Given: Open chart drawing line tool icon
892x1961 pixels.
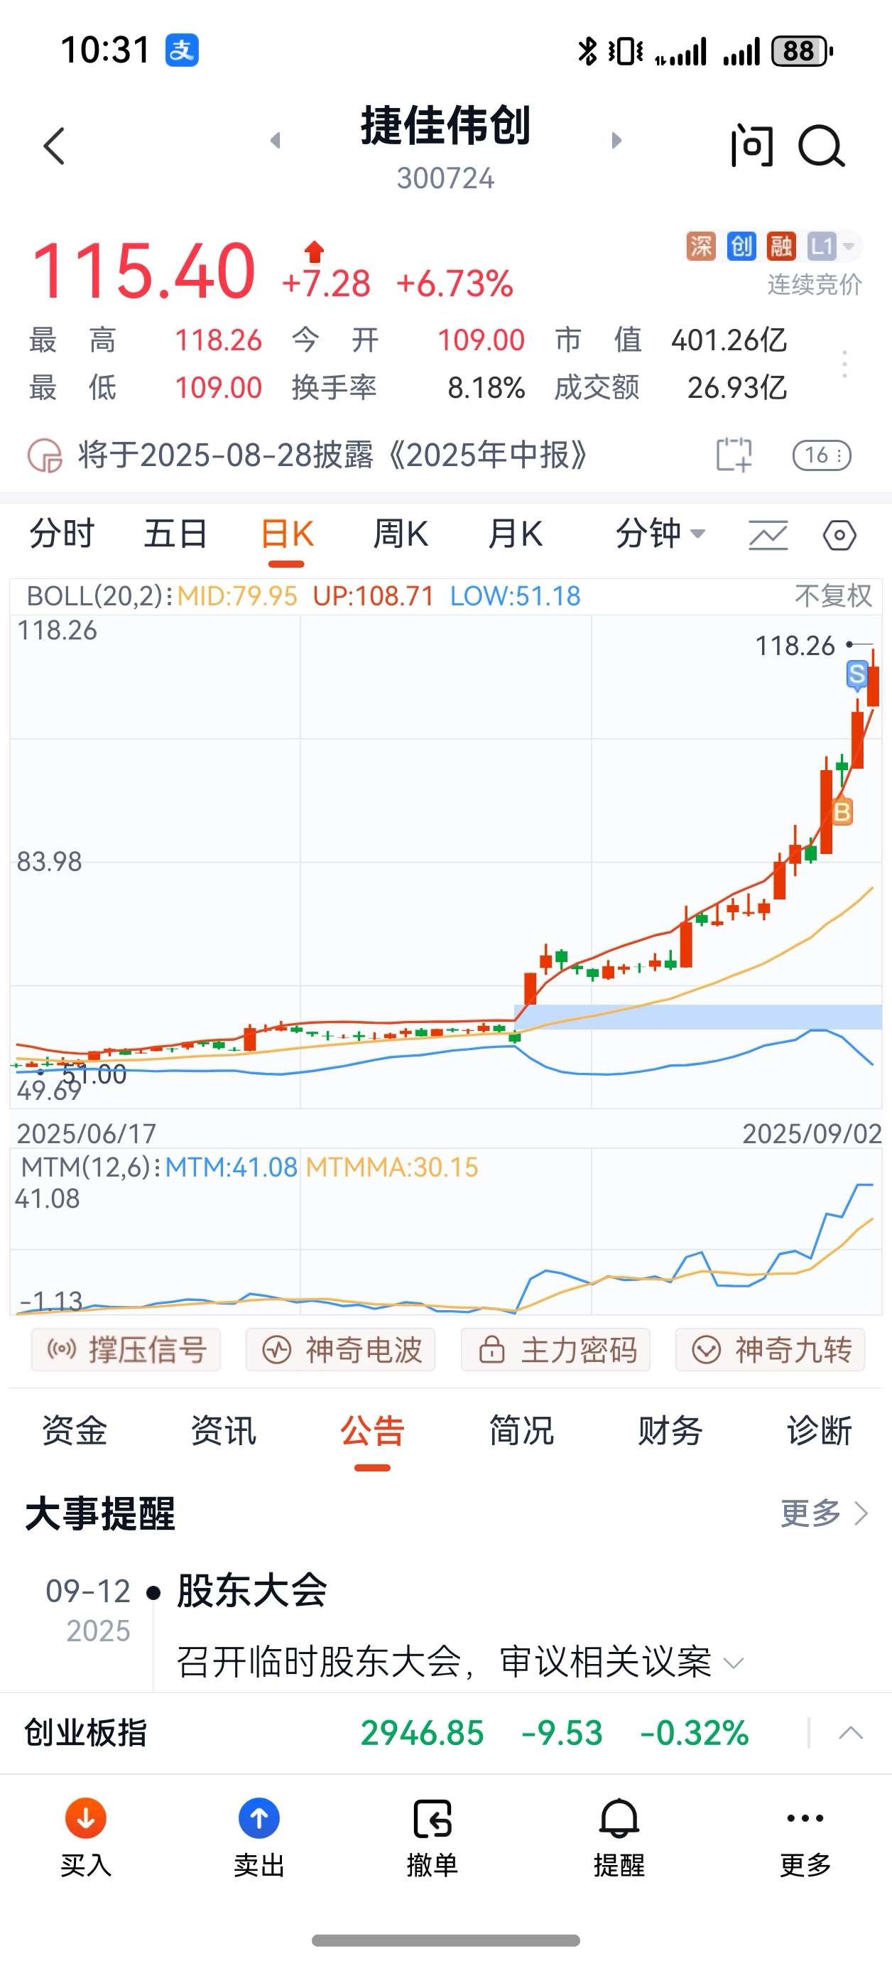Looking at the screenshot, I should 768,534.
